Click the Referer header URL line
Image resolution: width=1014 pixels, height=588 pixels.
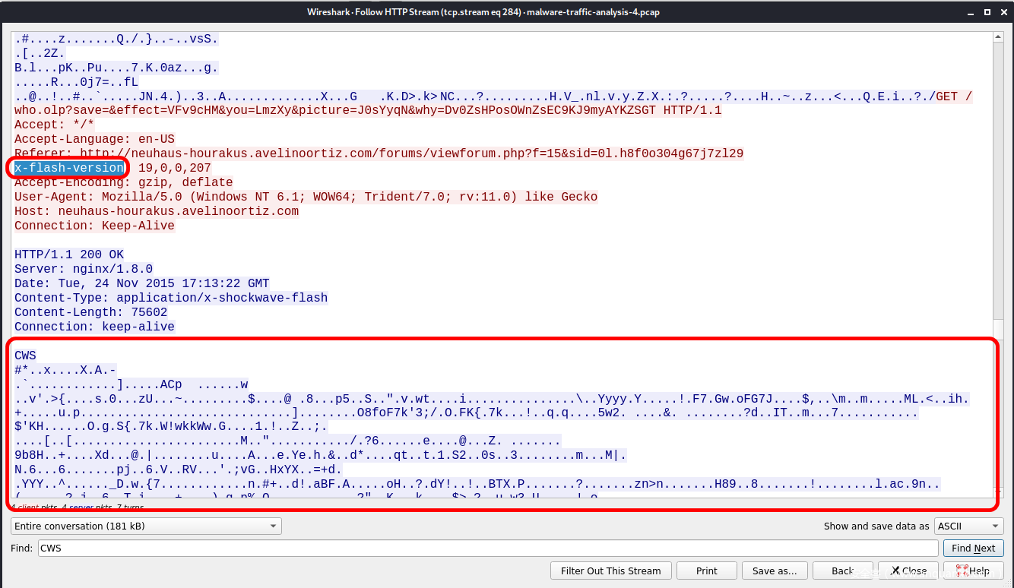click(x=379, y=153)
